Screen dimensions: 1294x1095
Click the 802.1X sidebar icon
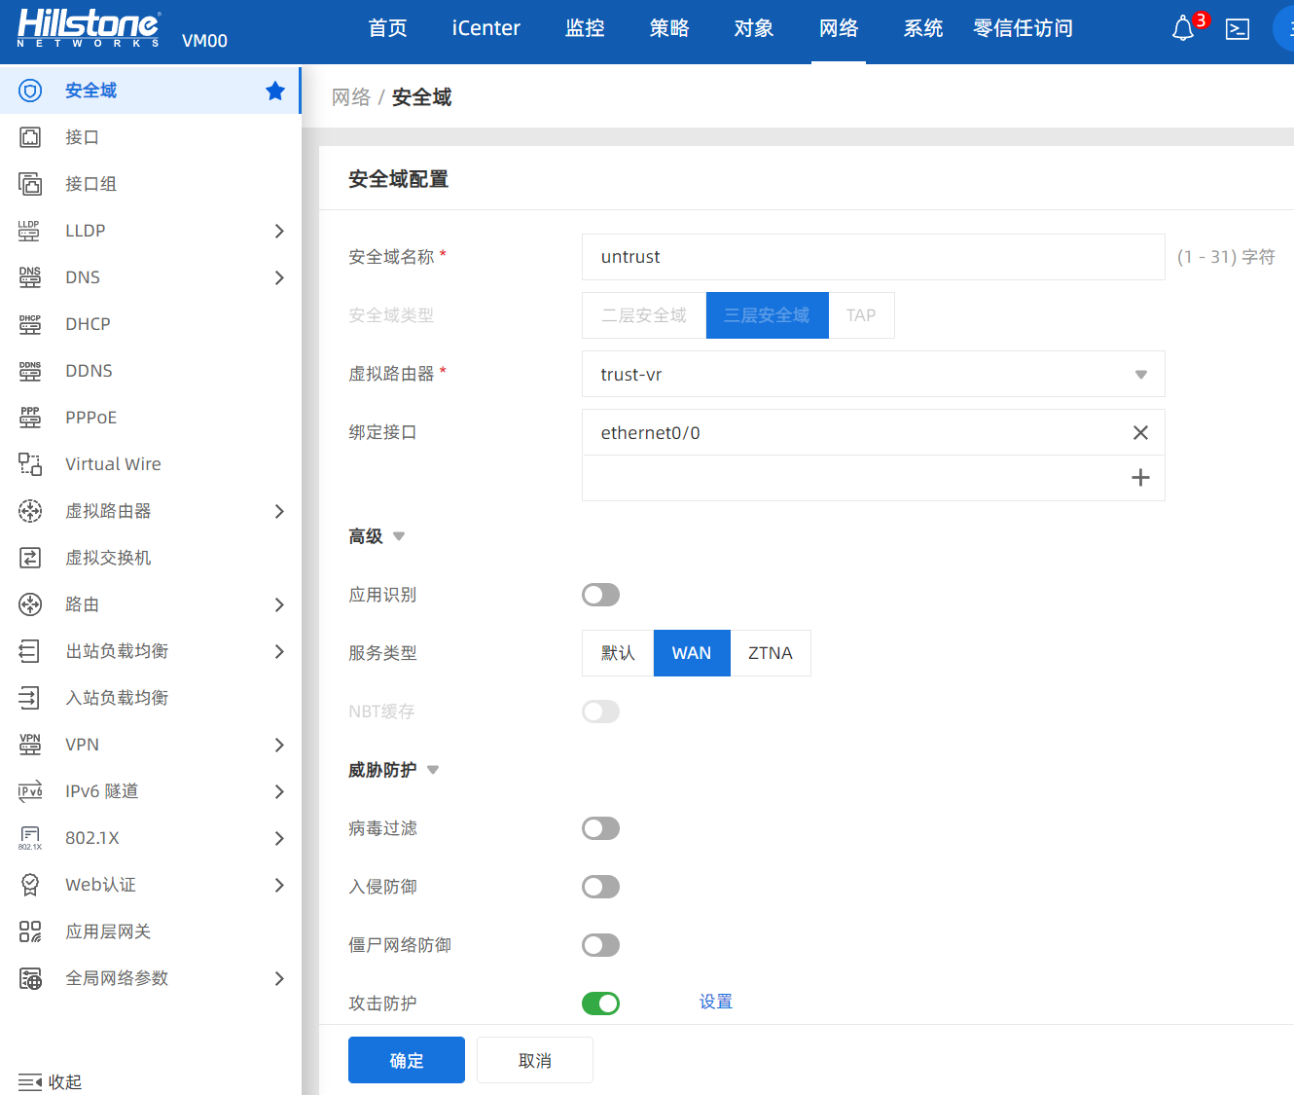point(30,838)
